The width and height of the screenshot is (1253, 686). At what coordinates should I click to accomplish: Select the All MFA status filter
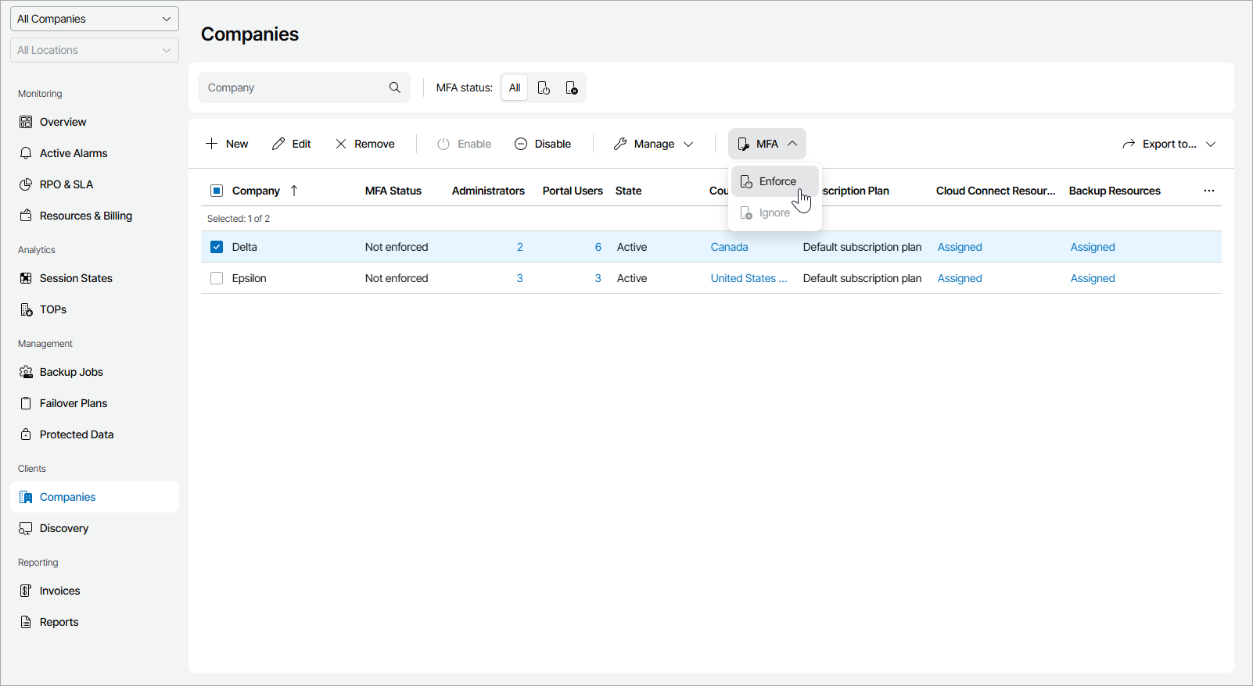515,88
